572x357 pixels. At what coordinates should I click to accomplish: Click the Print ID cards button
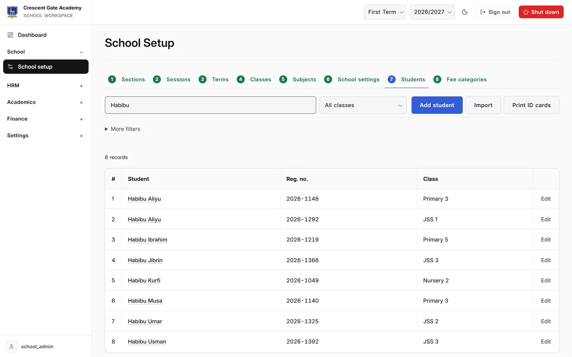(x=531, y=105)
